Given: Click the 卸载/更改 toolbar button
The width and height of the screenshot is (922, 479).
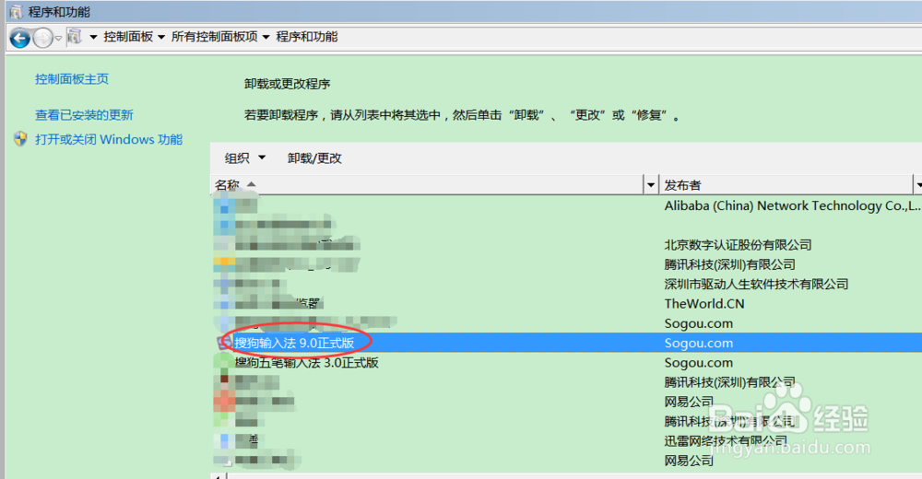Looking at the screenshot, I should (x=314, y=158).
